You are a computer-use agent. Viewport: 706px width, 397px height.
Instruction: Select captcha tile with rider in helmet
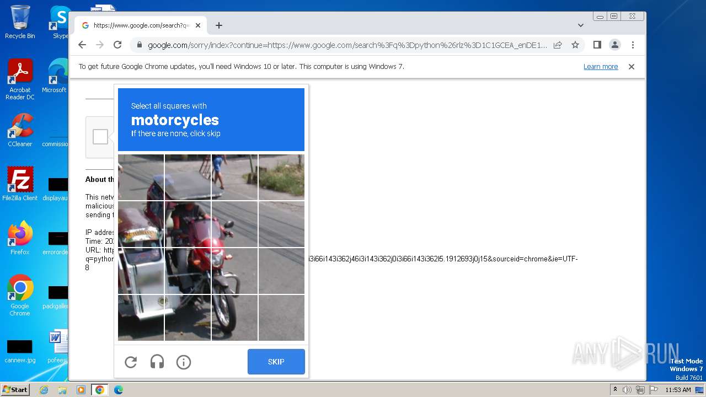point(188,224)
